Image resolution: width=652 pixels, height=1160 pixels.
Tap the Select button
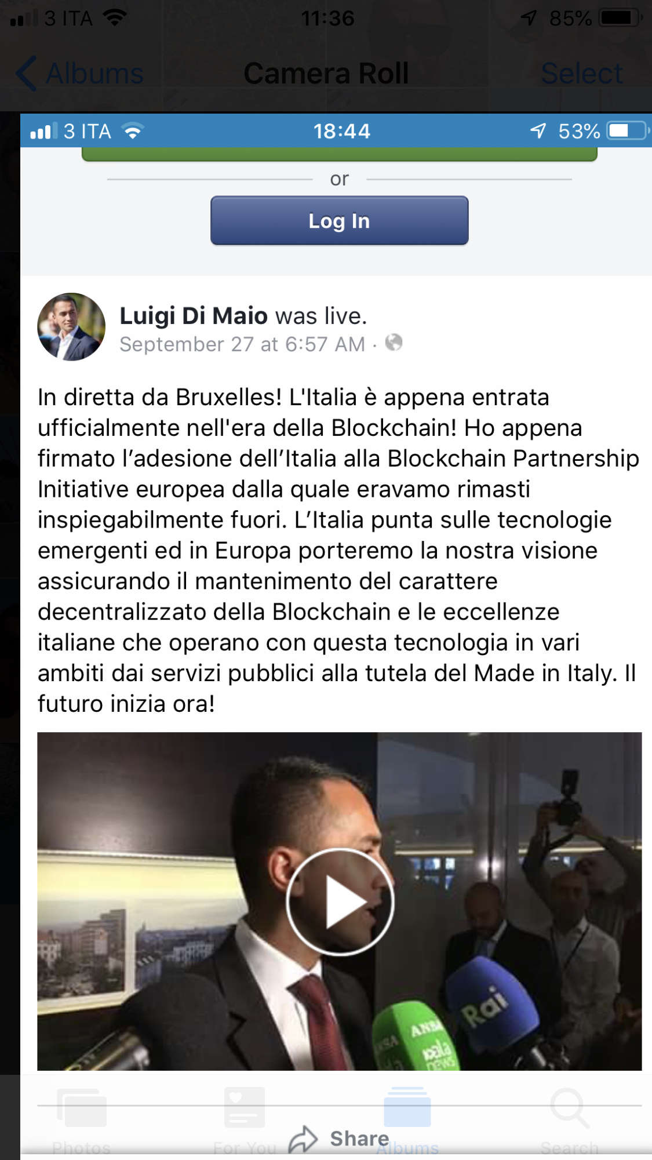pos(581,74)
